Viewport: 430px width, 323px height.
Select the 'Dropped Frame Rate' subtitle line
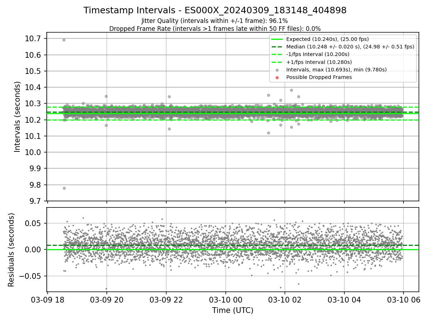point(215,28)
